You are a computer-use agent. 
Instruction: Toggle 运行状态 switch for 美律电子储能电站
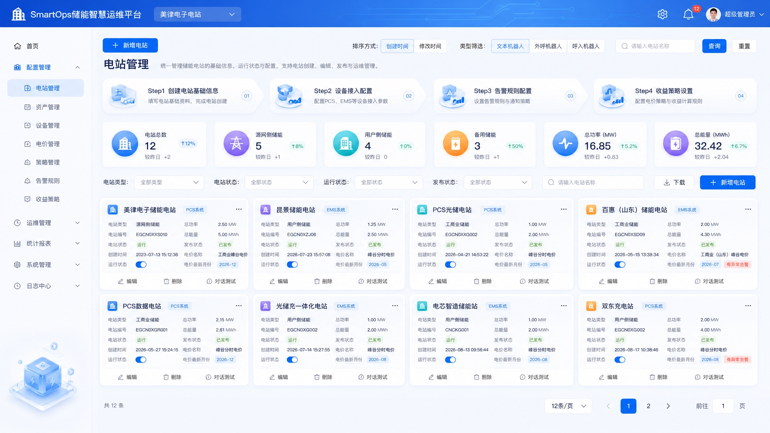(x=141, y=265)
